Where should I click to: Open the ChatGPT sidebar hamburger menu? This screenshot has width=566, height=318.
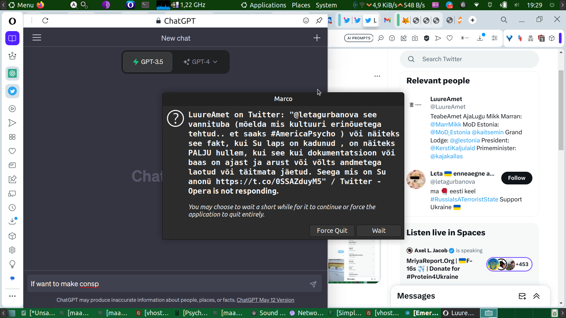click(37, 37)
